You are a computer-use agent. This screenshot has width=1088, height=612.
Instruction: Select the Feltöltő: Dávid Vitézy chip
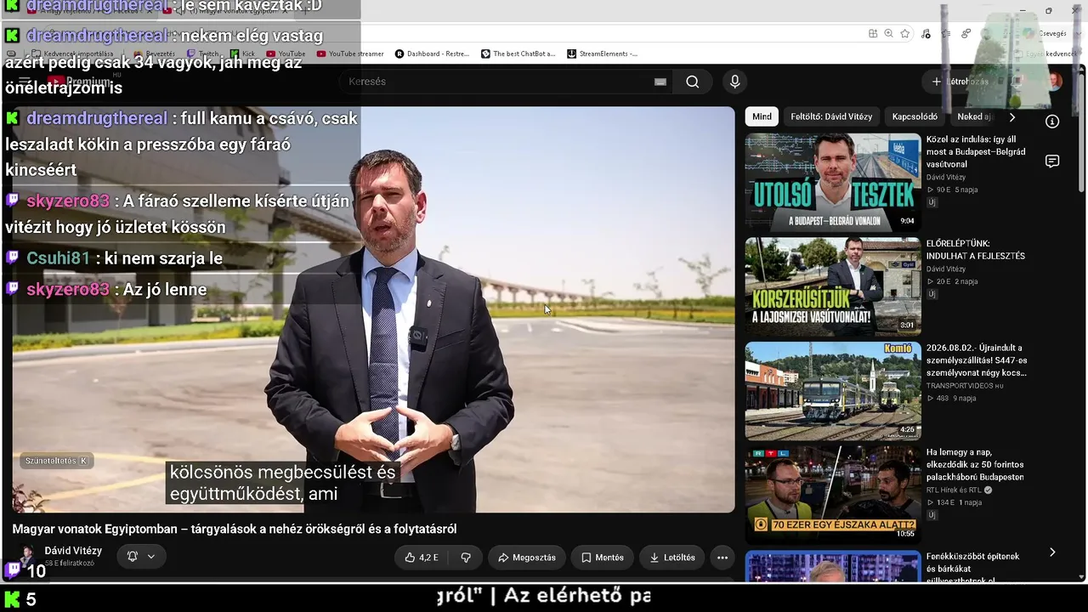coord(831,116)
